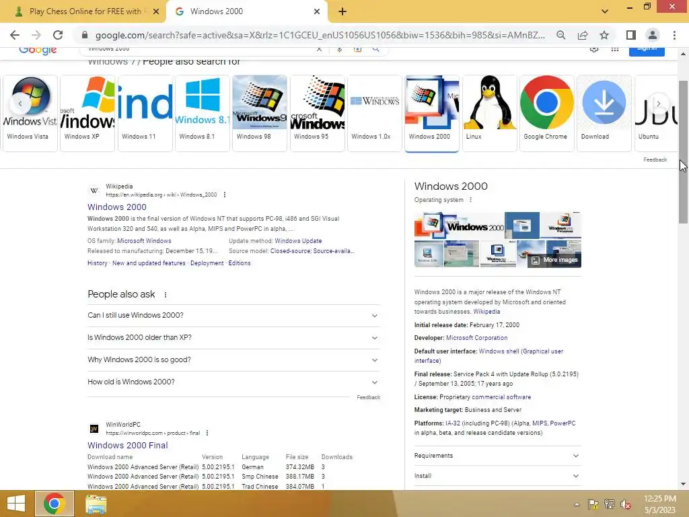This screenshot has height=517, width=689.
Task: Click the page vertical scrollbar thumb
Action: 684,151
